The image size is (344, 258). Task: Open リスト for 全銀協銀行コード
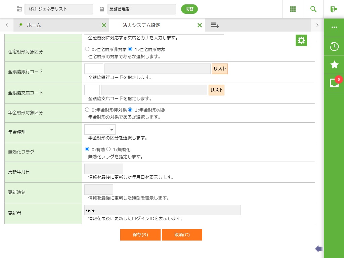point(220,69)
